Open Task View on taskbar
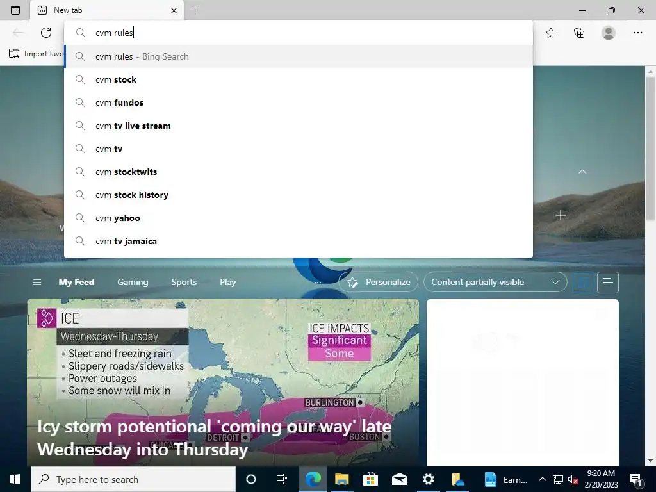The width and height of the screenshot is (656, 492). coord(282,479)
